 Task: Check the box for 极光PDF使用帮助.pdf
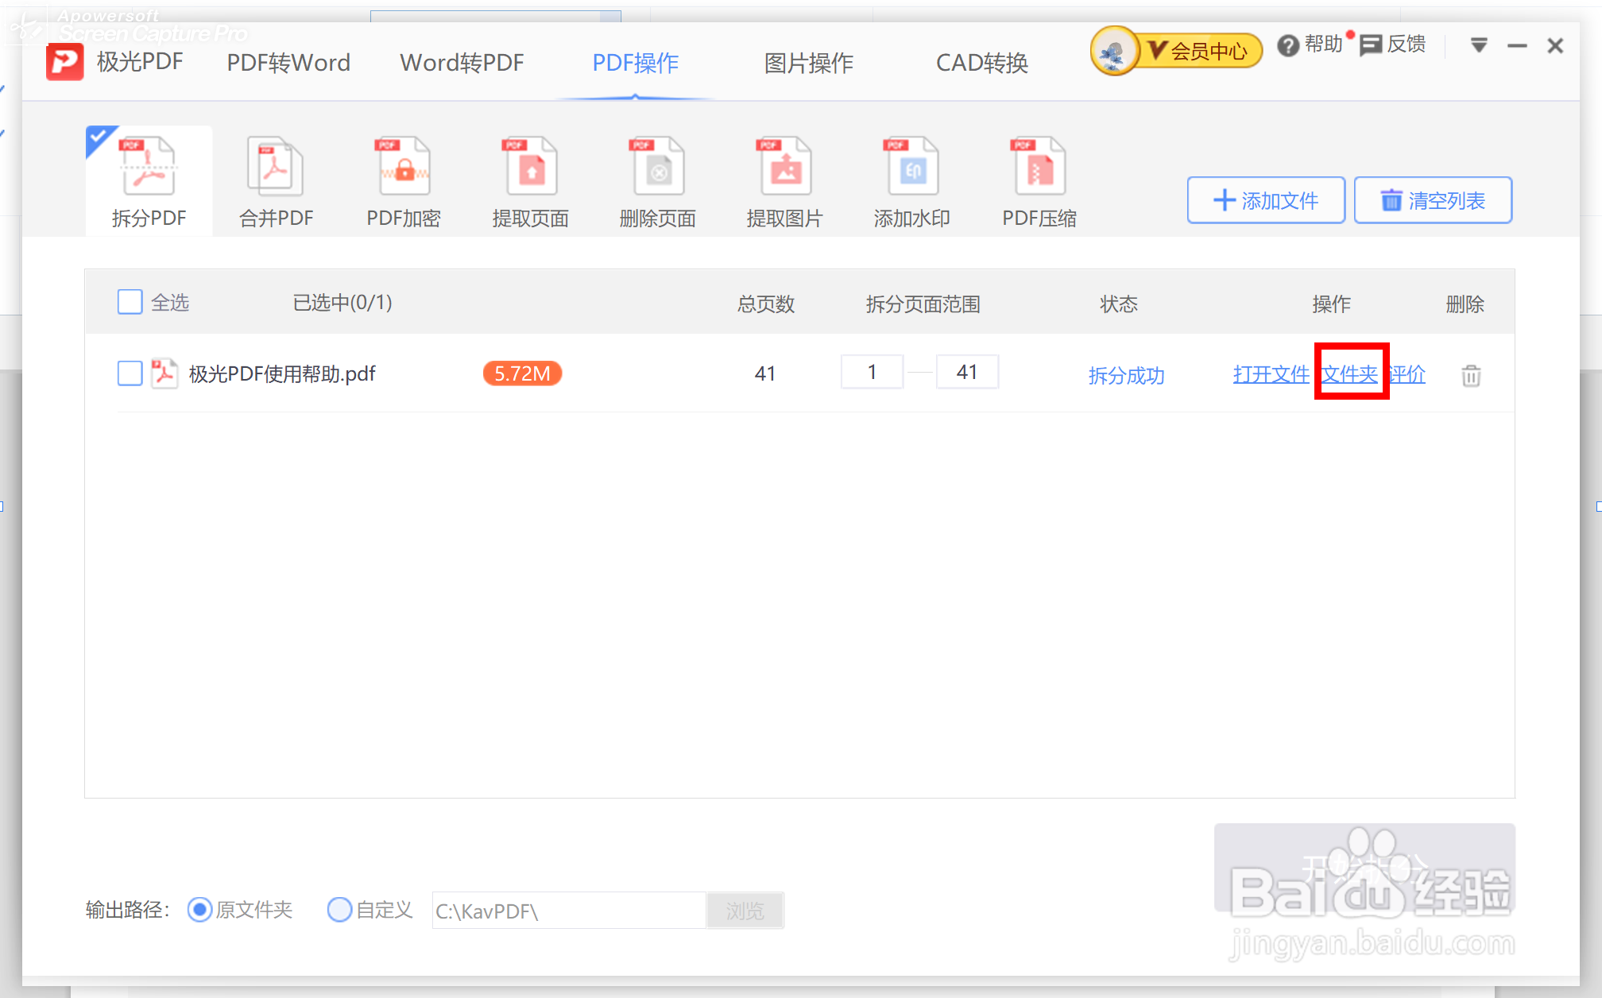point(130,373)
